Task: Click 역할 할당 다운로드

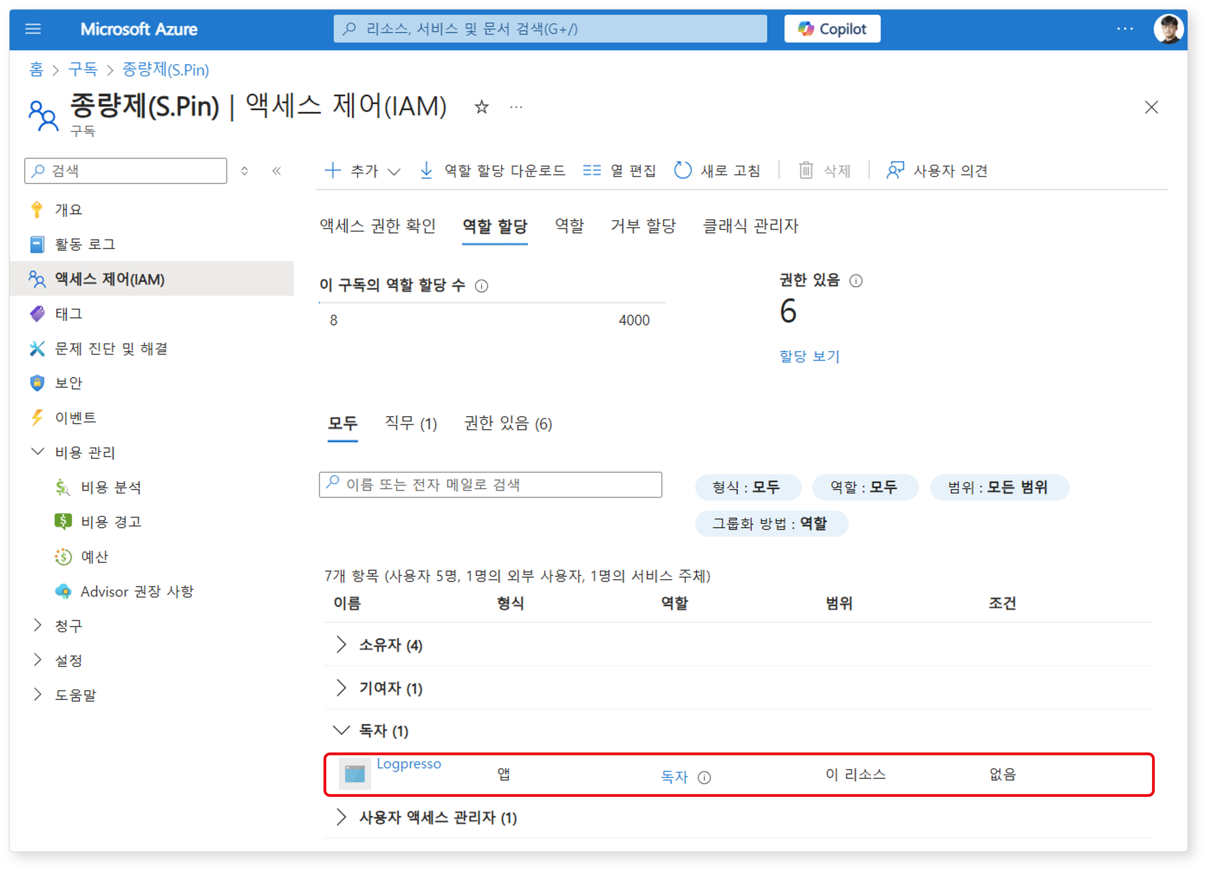Action: pos(492,171)
